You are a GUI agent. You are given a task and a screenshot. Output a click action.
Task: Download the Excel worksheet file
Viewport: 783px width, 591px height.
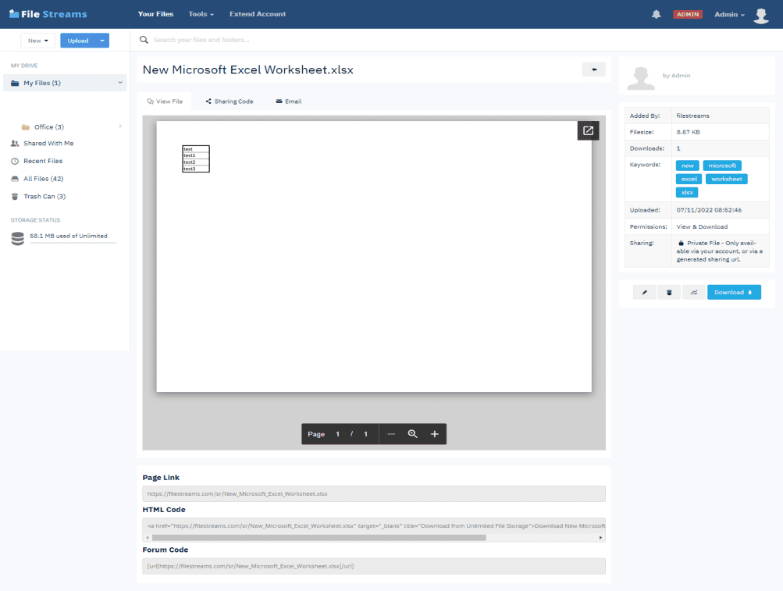[x=734, y=292]
